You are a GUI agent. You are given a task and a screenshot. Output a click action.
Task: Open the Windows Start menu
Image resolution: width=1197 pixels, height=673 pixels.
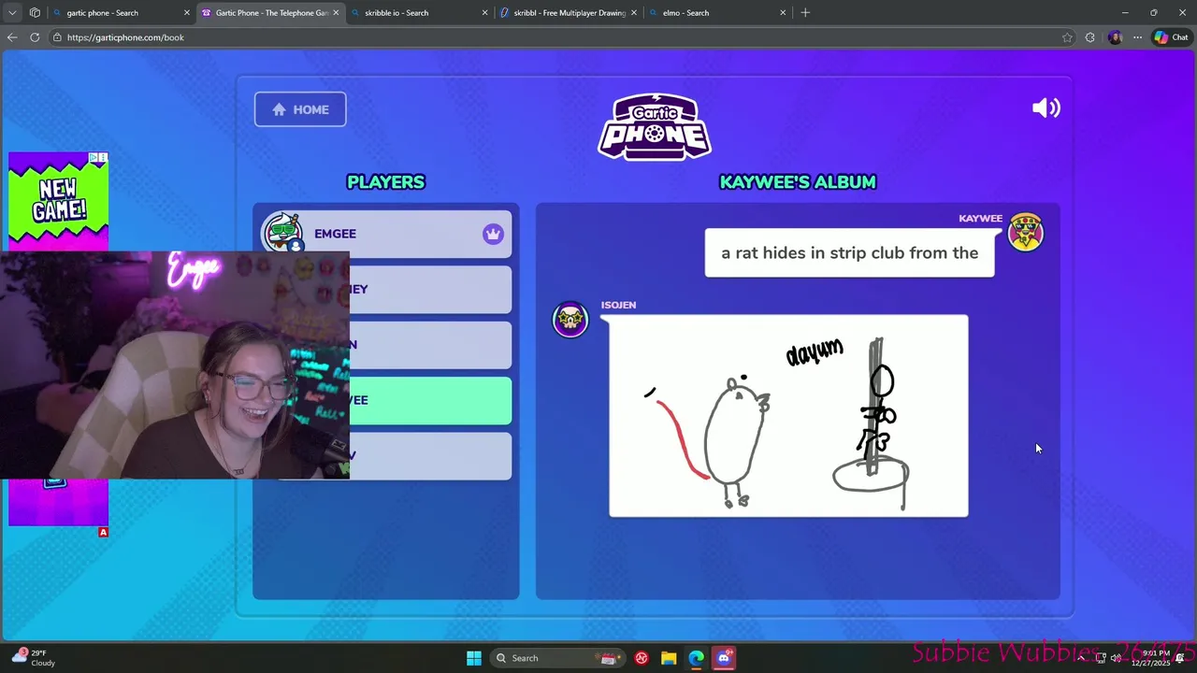[x=474, y=658]
